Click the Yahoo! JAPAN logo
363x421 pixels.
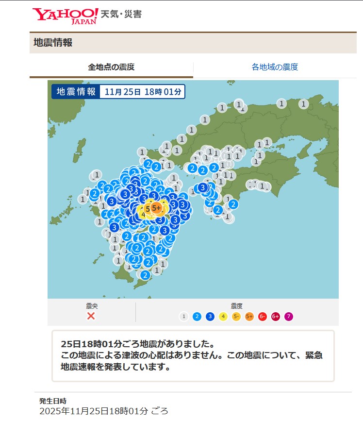coord(65,15)
